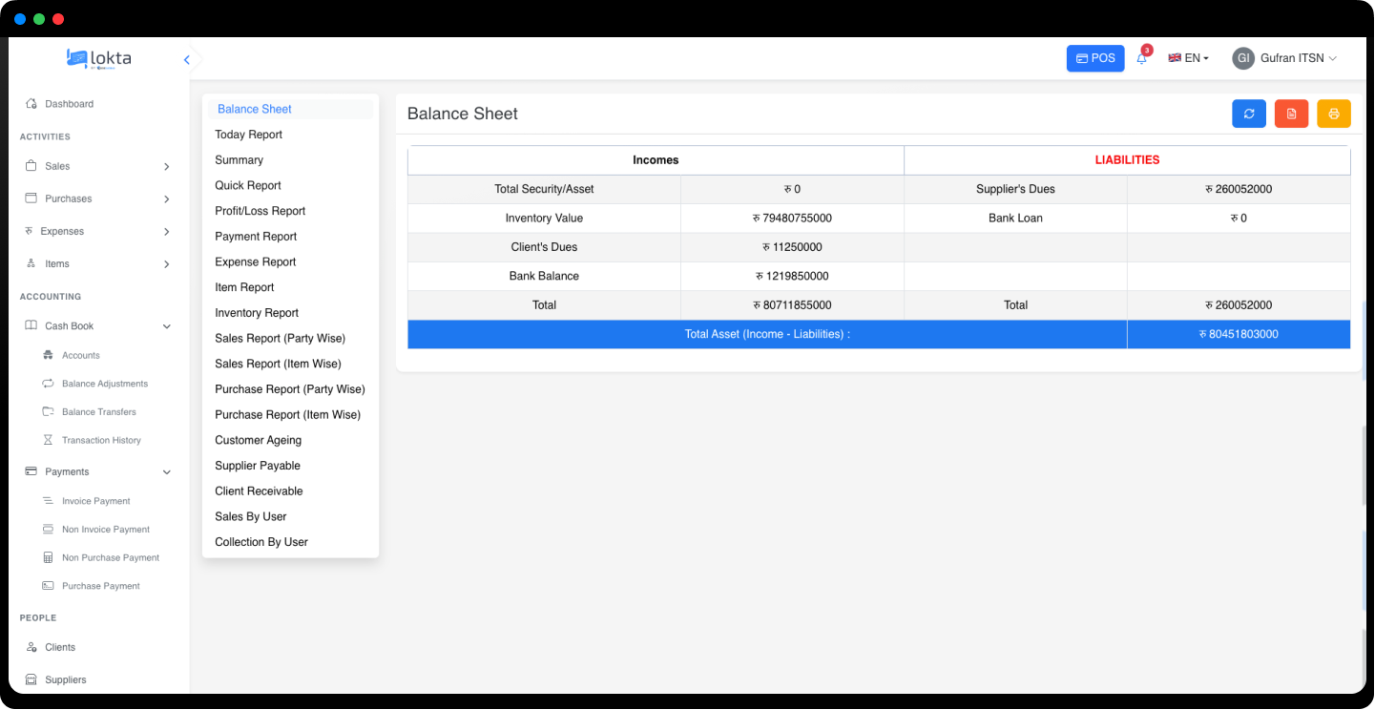Open Purchase Report (Item Wise)
This screenshot has height=710, width=1375.
288,414
